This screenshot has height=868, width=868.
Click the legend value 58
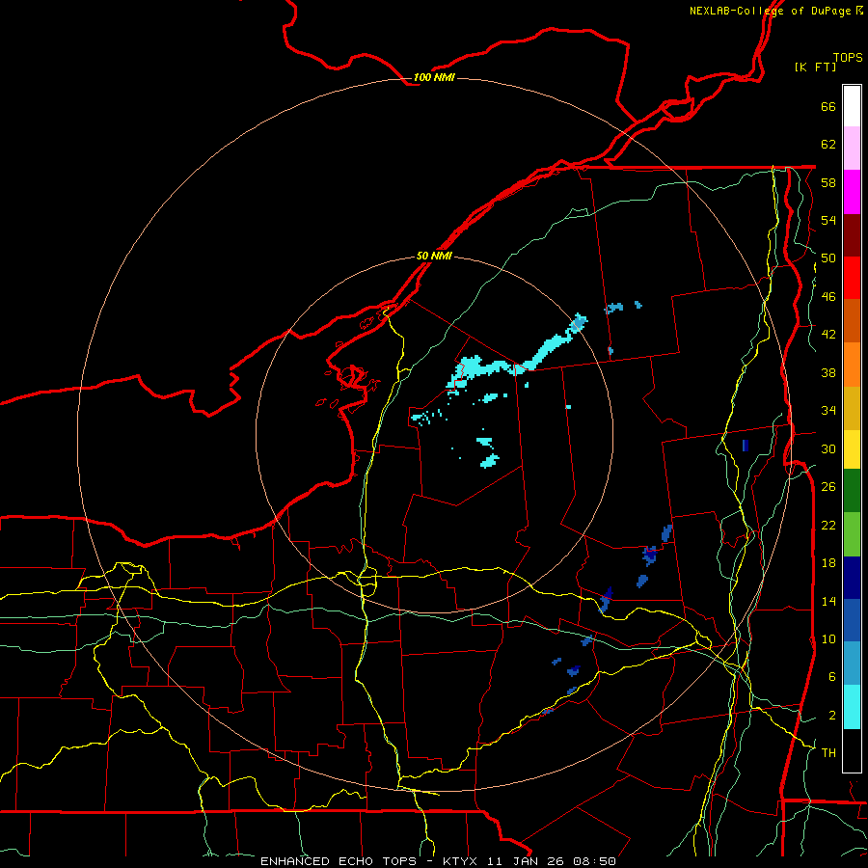[828, 182]
